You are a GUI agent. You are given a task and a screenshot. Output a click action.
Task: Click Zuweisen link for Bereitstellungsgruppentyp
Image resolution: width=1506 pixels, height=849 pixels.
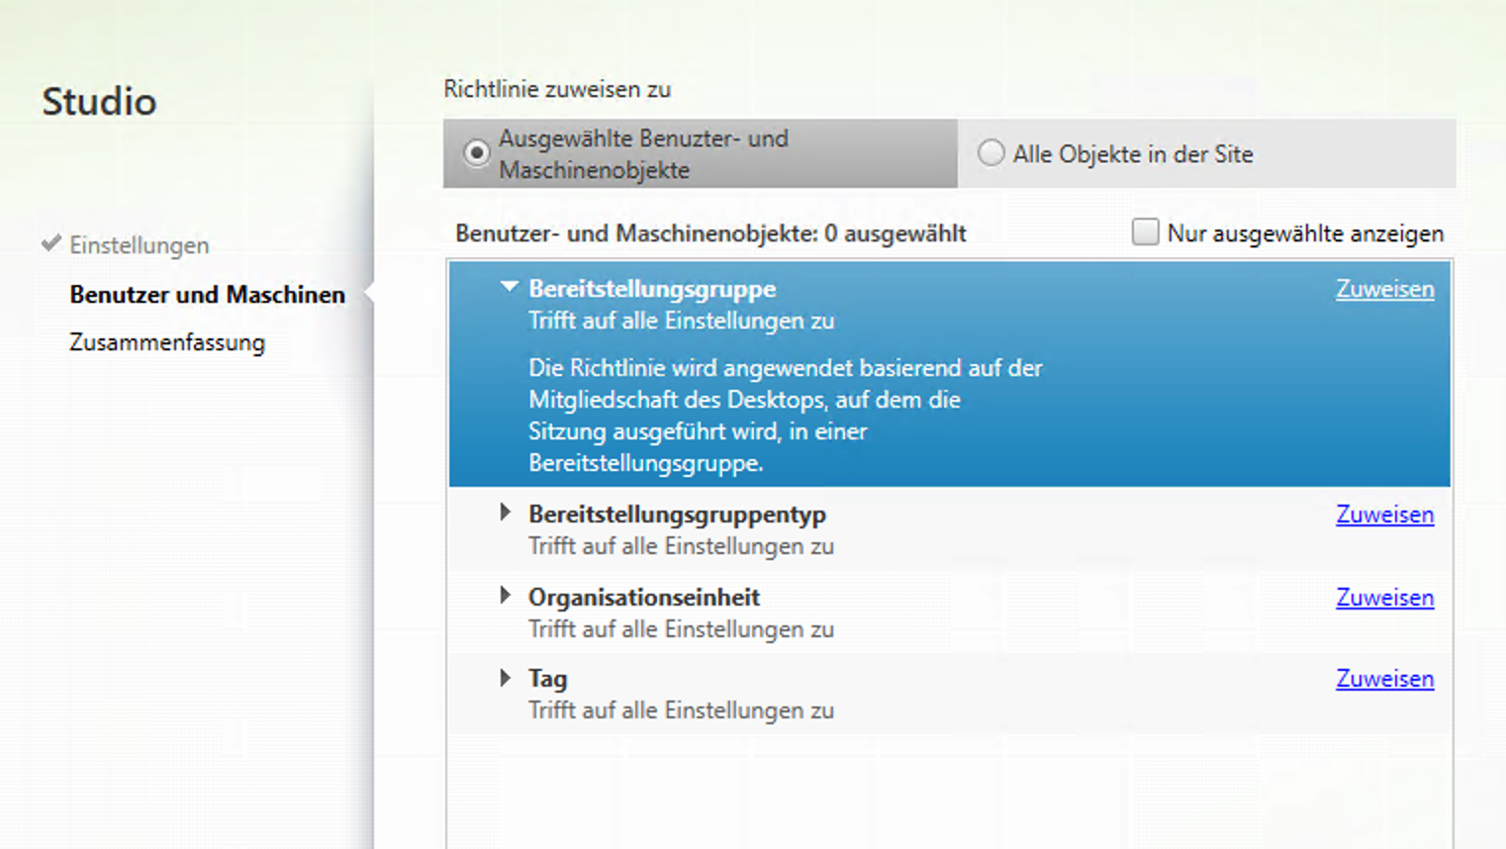(1384, 515)
